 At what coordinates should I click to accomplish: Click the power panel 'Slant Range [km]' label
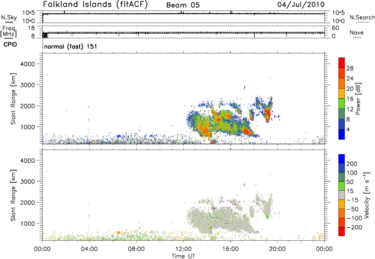point(13,99)
